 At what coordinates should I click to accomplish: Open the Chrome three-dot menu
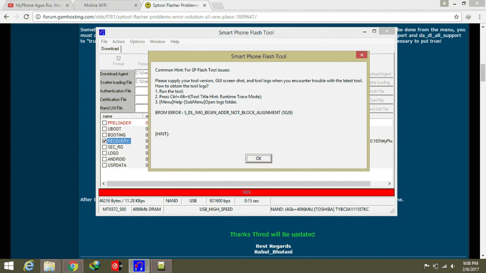[479, 17]
